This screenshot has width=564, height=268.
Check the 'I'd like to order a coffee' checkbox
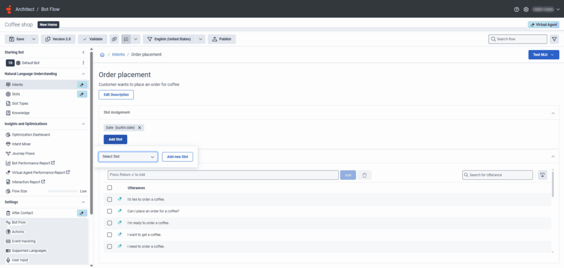pos(110,199)
